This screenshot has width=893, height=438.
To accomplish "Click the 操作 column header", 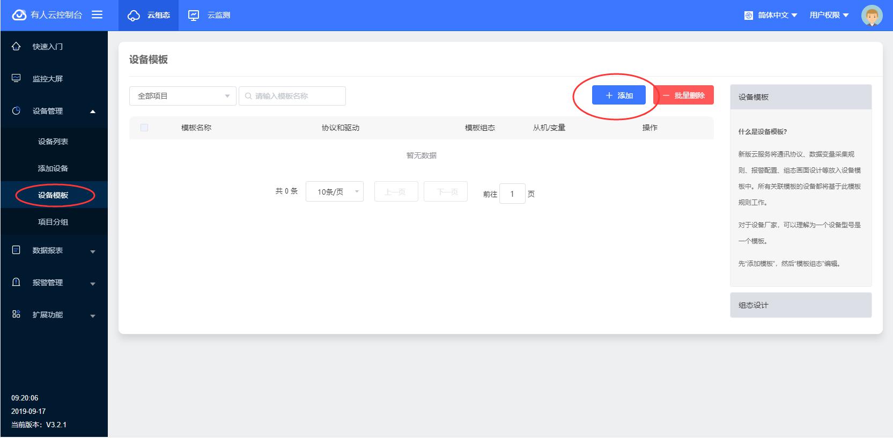I will coord(650,128).
